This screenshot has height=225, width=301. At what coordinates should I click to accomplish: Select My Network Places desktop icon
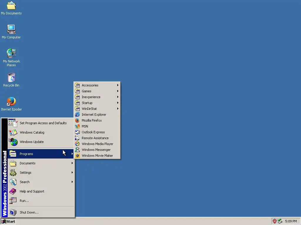[11, 58]
